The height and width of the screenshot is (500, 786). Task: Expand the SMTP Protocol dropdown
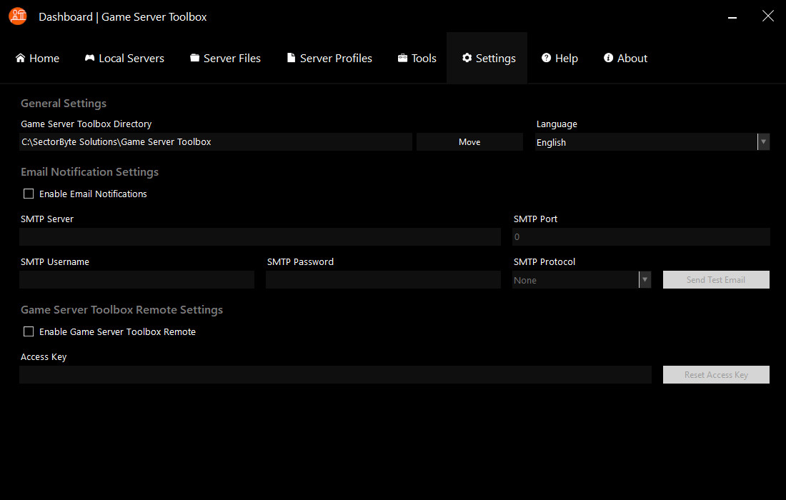click(x=645, y=279)
